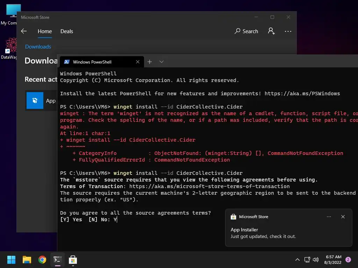Maximize the Microsoft Store window
This screenshot has width=358, height=268.
pyautogui.click(x=272, y=17)
